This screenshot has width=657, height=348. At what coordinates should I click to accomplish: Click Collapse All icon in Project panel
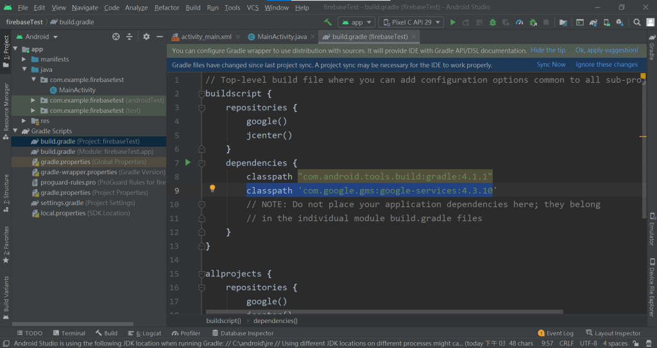point(130,37)
